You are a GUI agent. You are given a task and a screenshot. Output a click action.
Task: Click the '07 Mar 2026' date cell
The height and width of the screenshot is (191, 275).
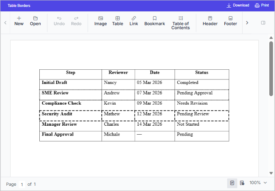[x=155, y=95]
